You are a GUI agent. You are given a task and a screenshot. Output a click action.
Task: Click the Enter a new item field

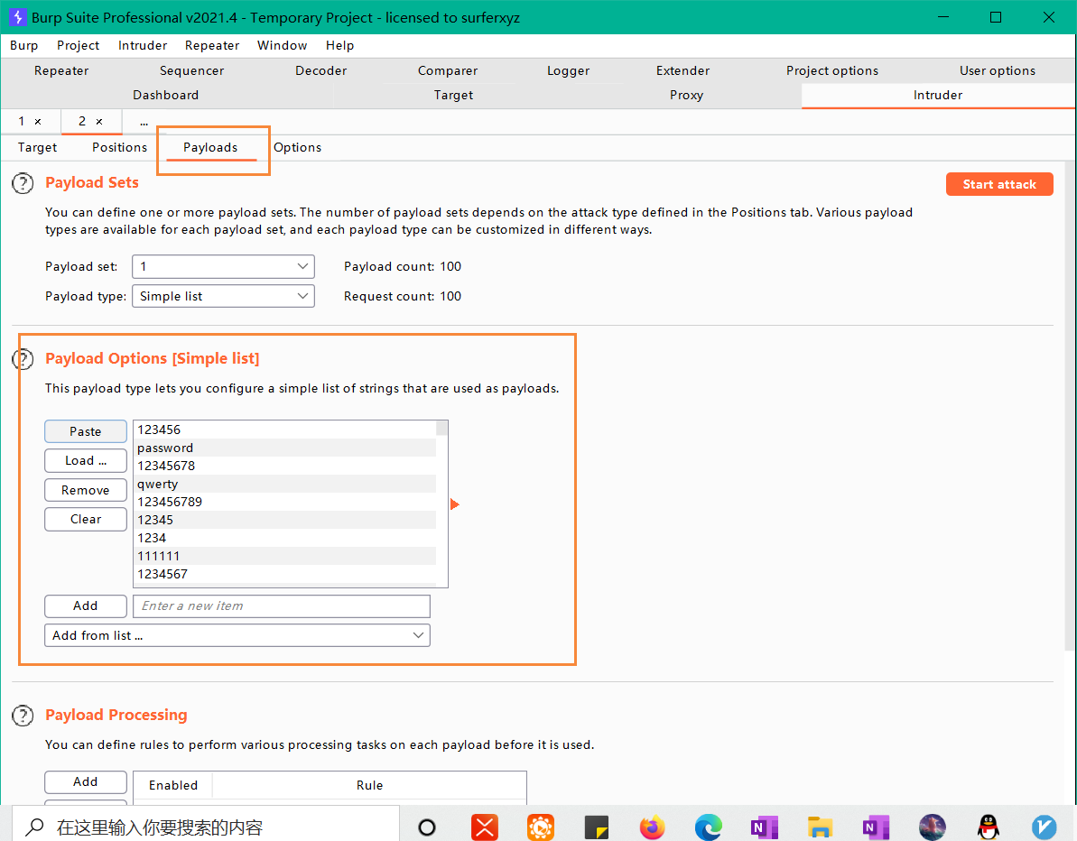pos(282,606)
